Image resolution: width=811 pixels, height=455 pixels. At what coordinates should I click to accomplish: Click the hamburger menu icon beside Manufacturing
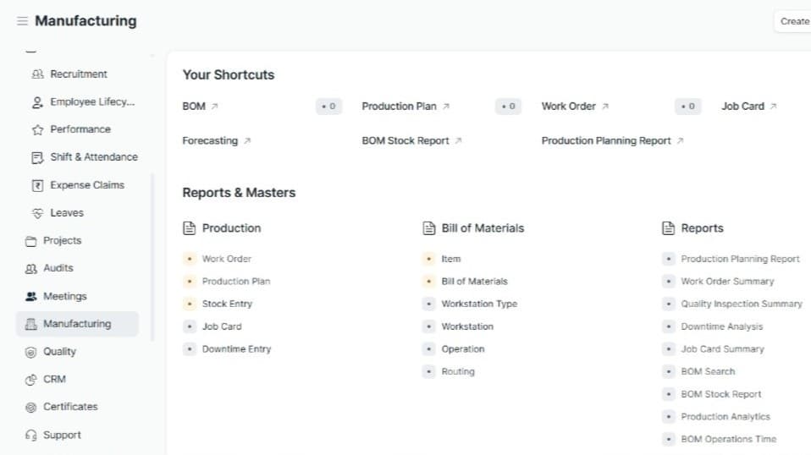tap(22, 21)
